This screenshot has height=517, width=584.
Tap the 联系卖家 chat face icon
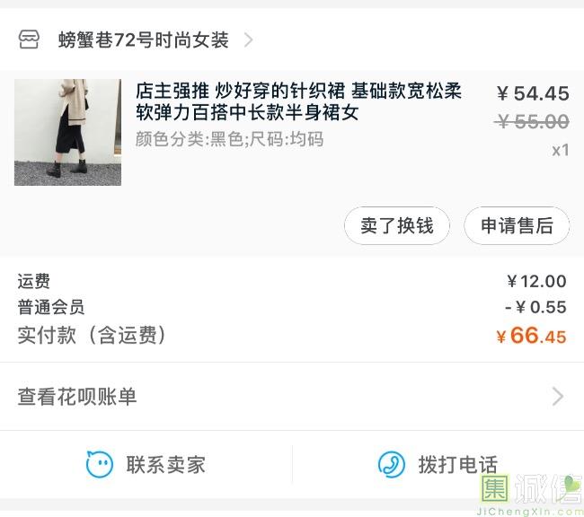point(99,464)
